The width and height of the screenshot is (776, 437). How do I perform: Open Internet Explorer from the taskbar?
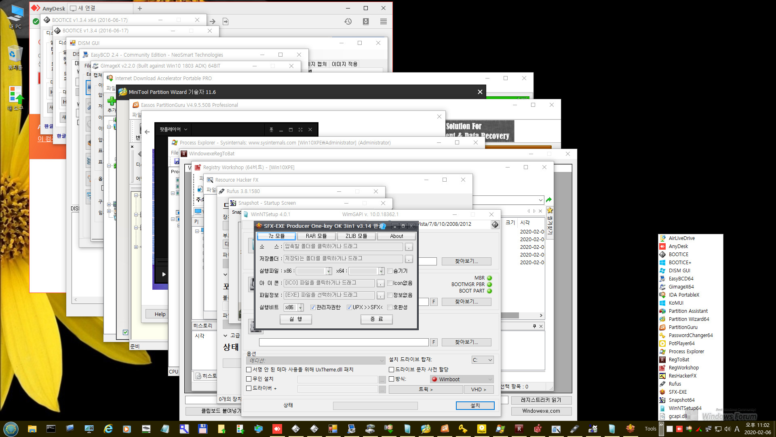(108, 429)
